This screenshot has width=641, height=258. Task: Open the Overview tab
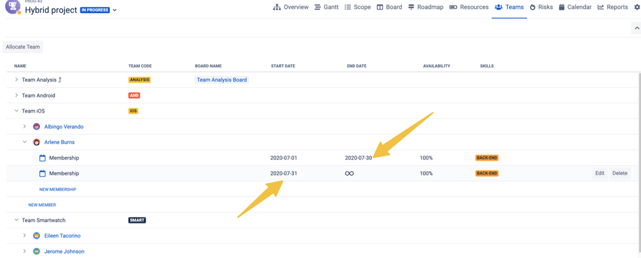[x=291, y=7]
